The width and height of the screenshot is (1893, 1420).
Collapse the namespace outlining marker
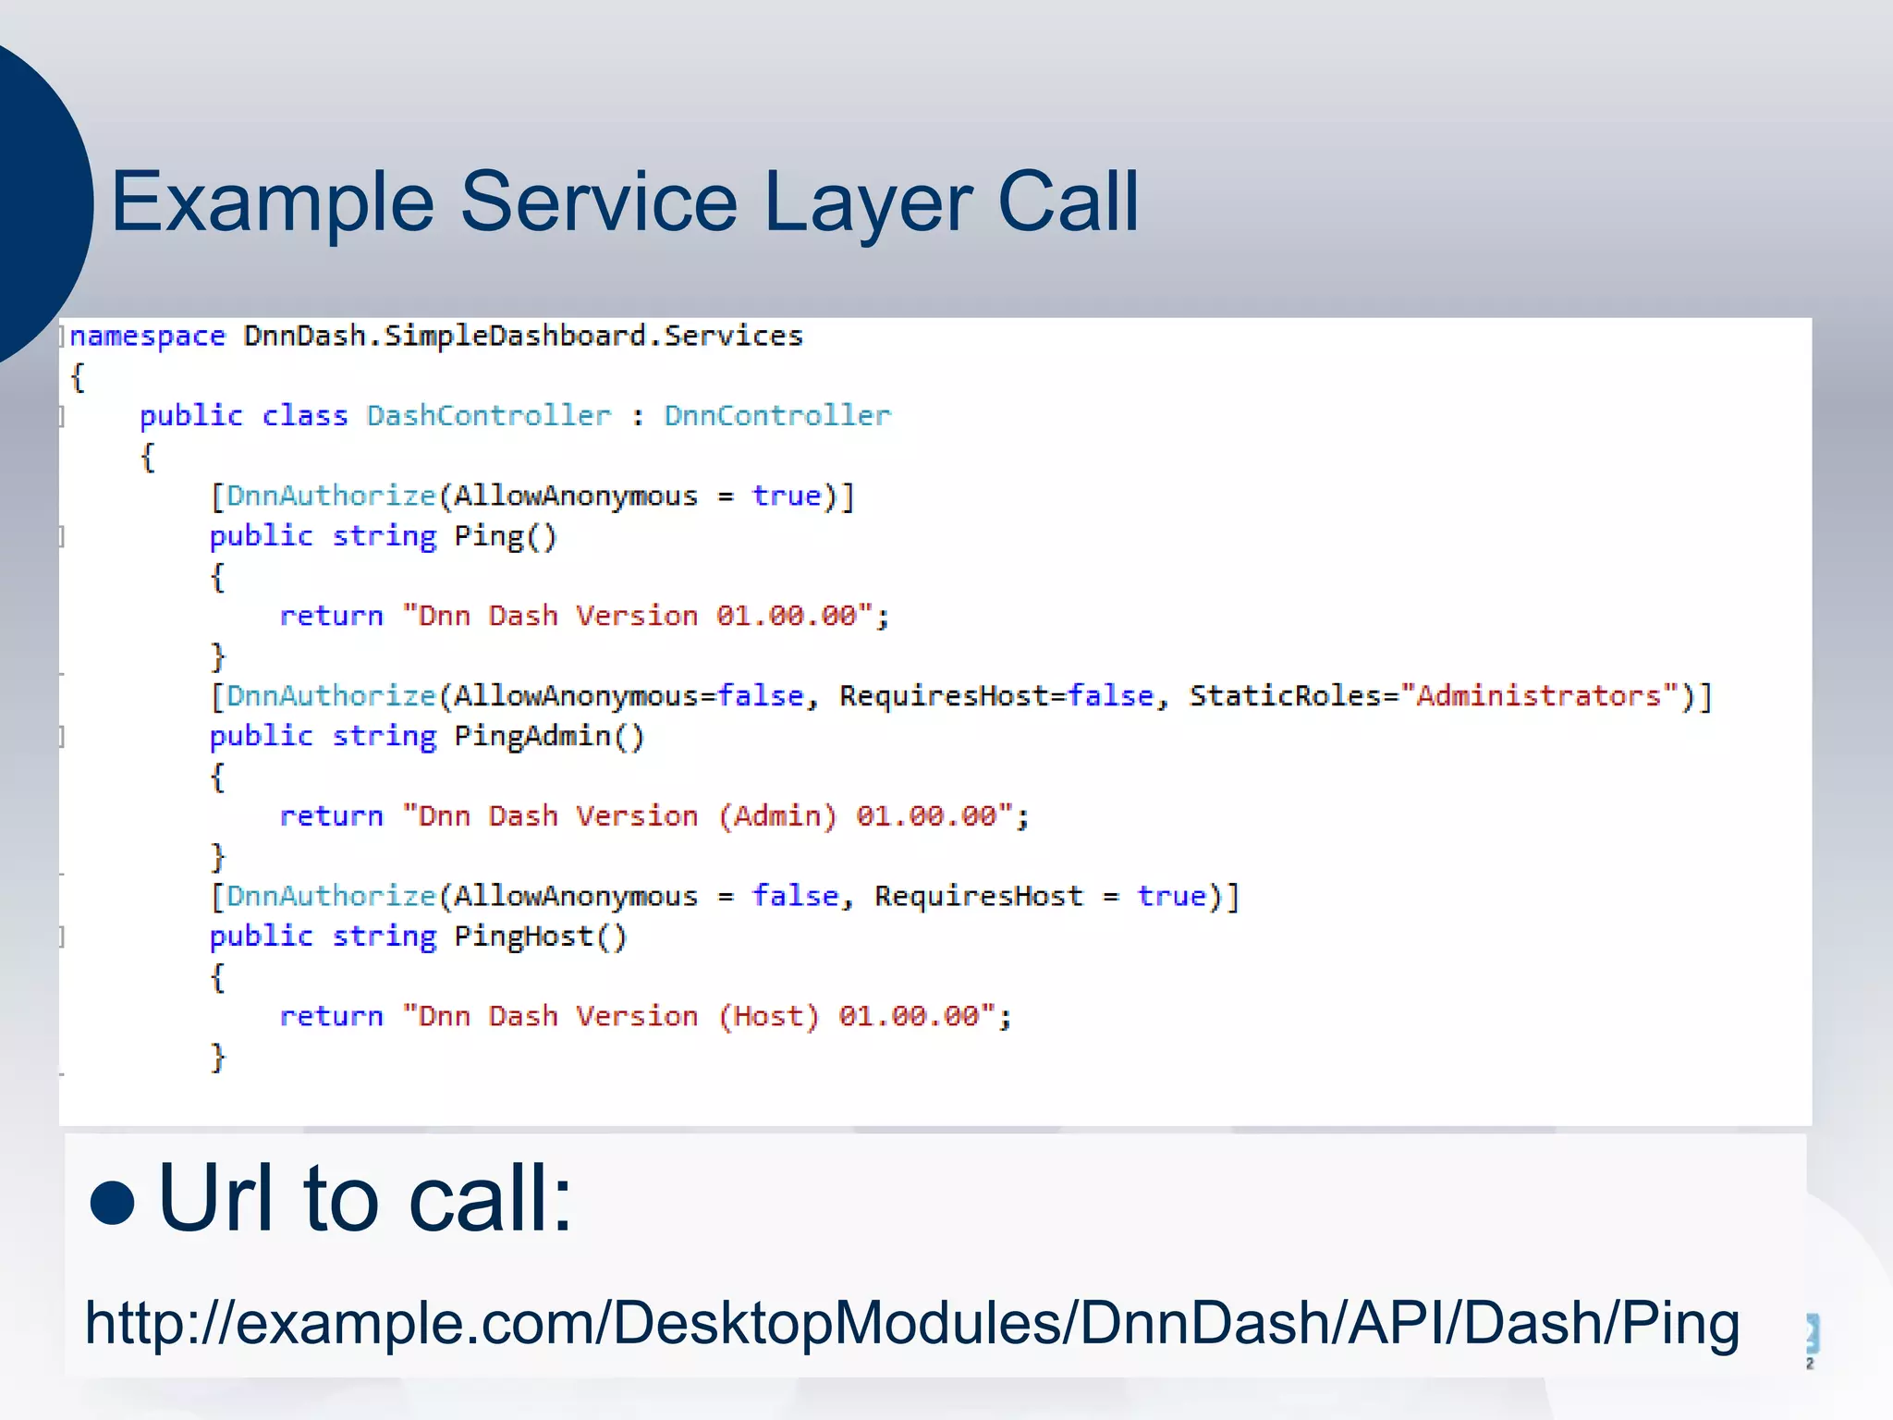point(62,336)
